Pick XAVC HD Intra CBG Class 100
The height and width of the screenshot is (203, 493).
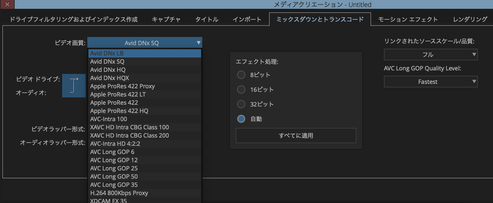[130, 127]
